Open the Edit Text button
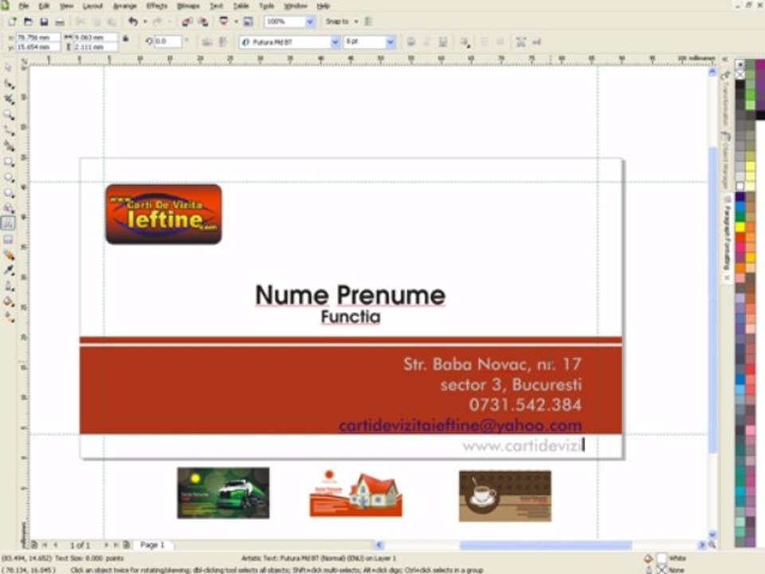The width and height of the screenshot is (765, 574). pyautogui.click(x=536, y=42)
